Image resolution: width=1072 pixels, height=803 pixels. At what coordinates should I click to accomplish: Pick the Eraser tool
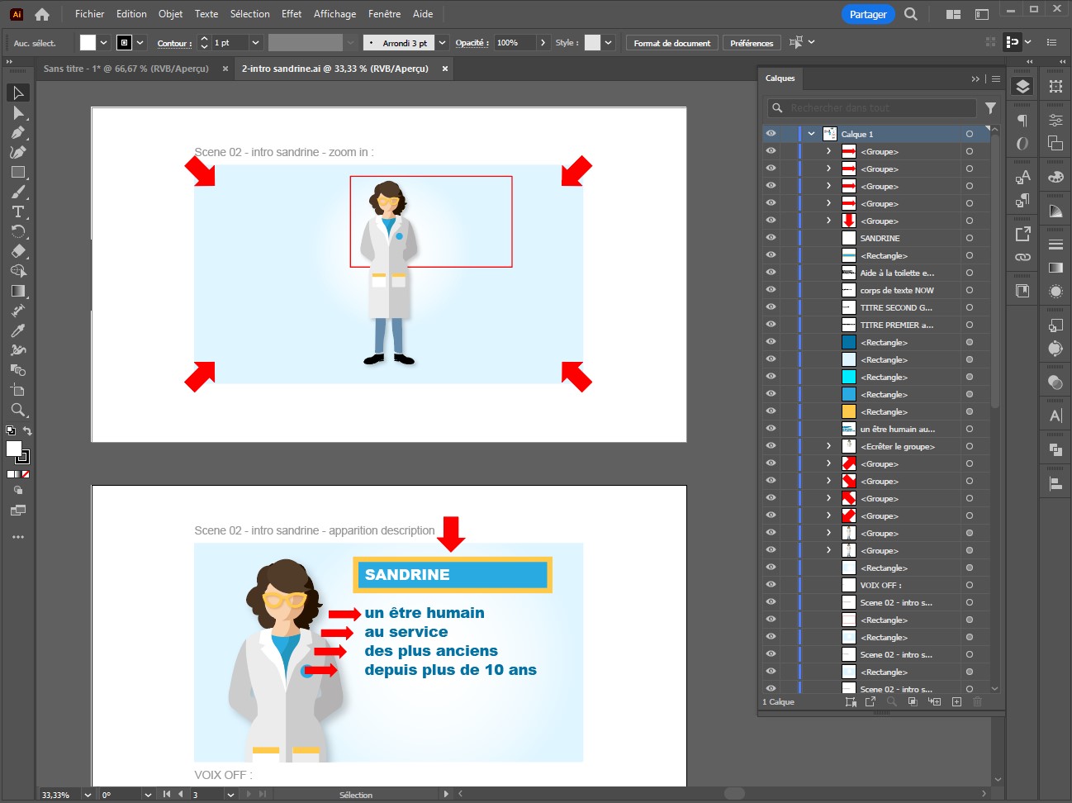18,251
